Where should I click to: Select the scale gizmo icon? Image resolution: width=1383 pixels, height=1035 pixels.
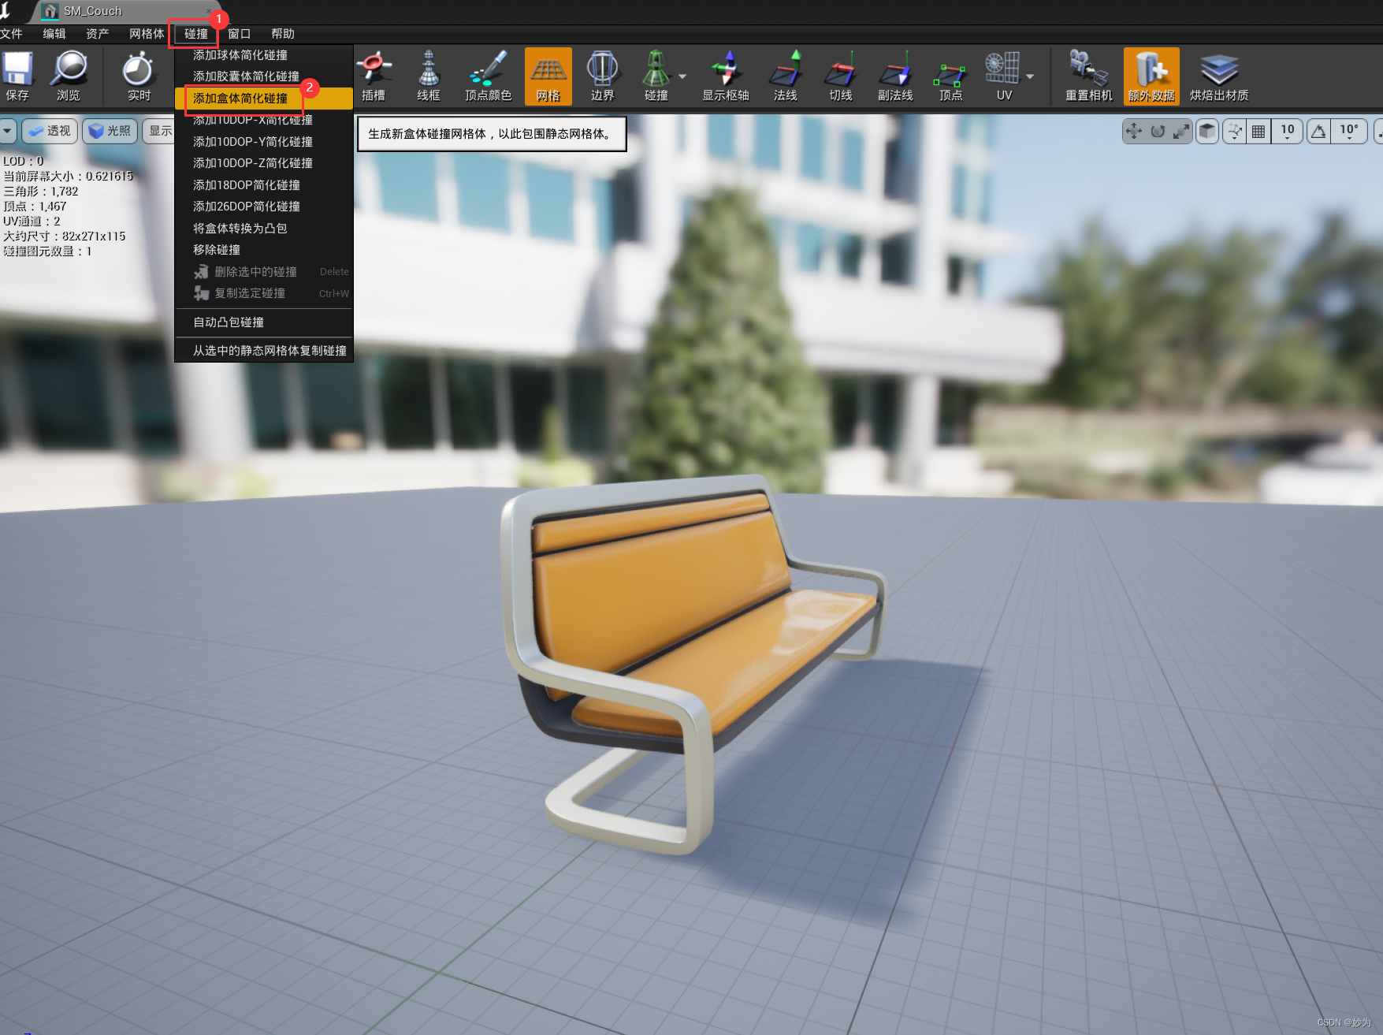pyautogui.click(x=1180, y=131)
